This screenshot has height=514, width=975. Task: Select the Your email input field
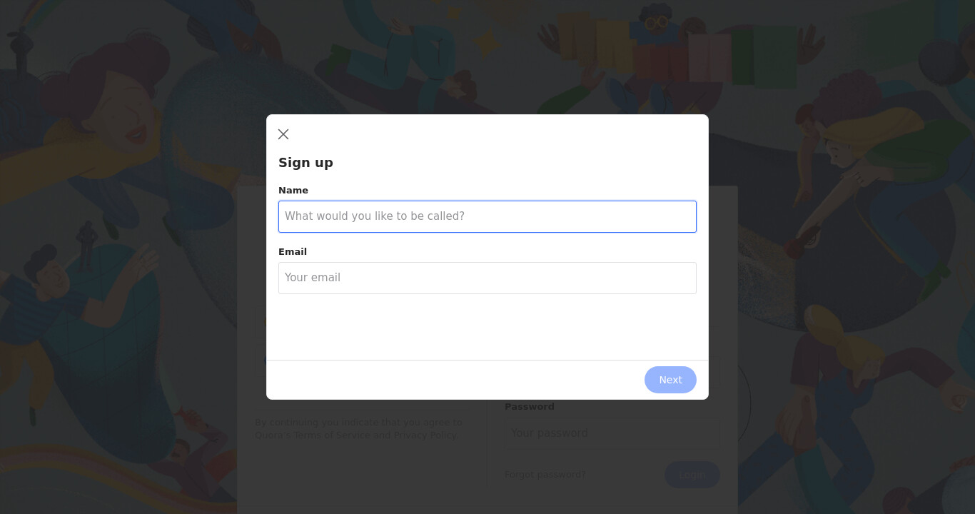tap(487, 278)
